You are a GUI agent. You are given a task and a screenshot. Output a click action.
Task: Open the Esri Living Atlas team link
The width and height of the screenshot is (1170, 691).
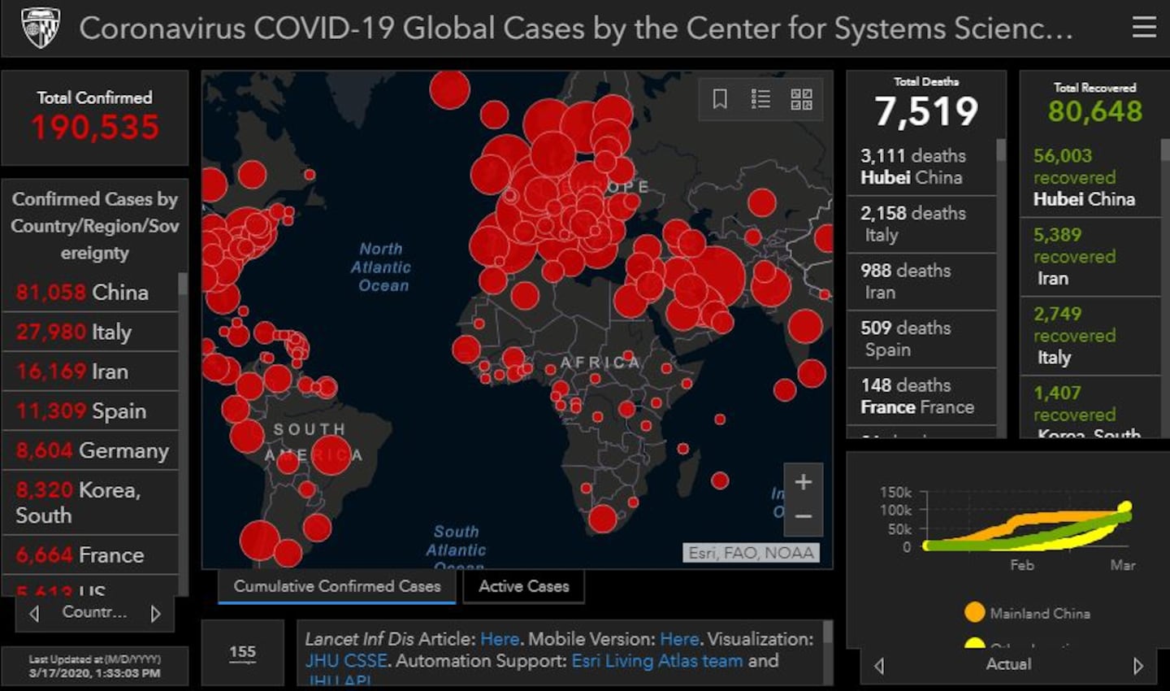(656, 661)
